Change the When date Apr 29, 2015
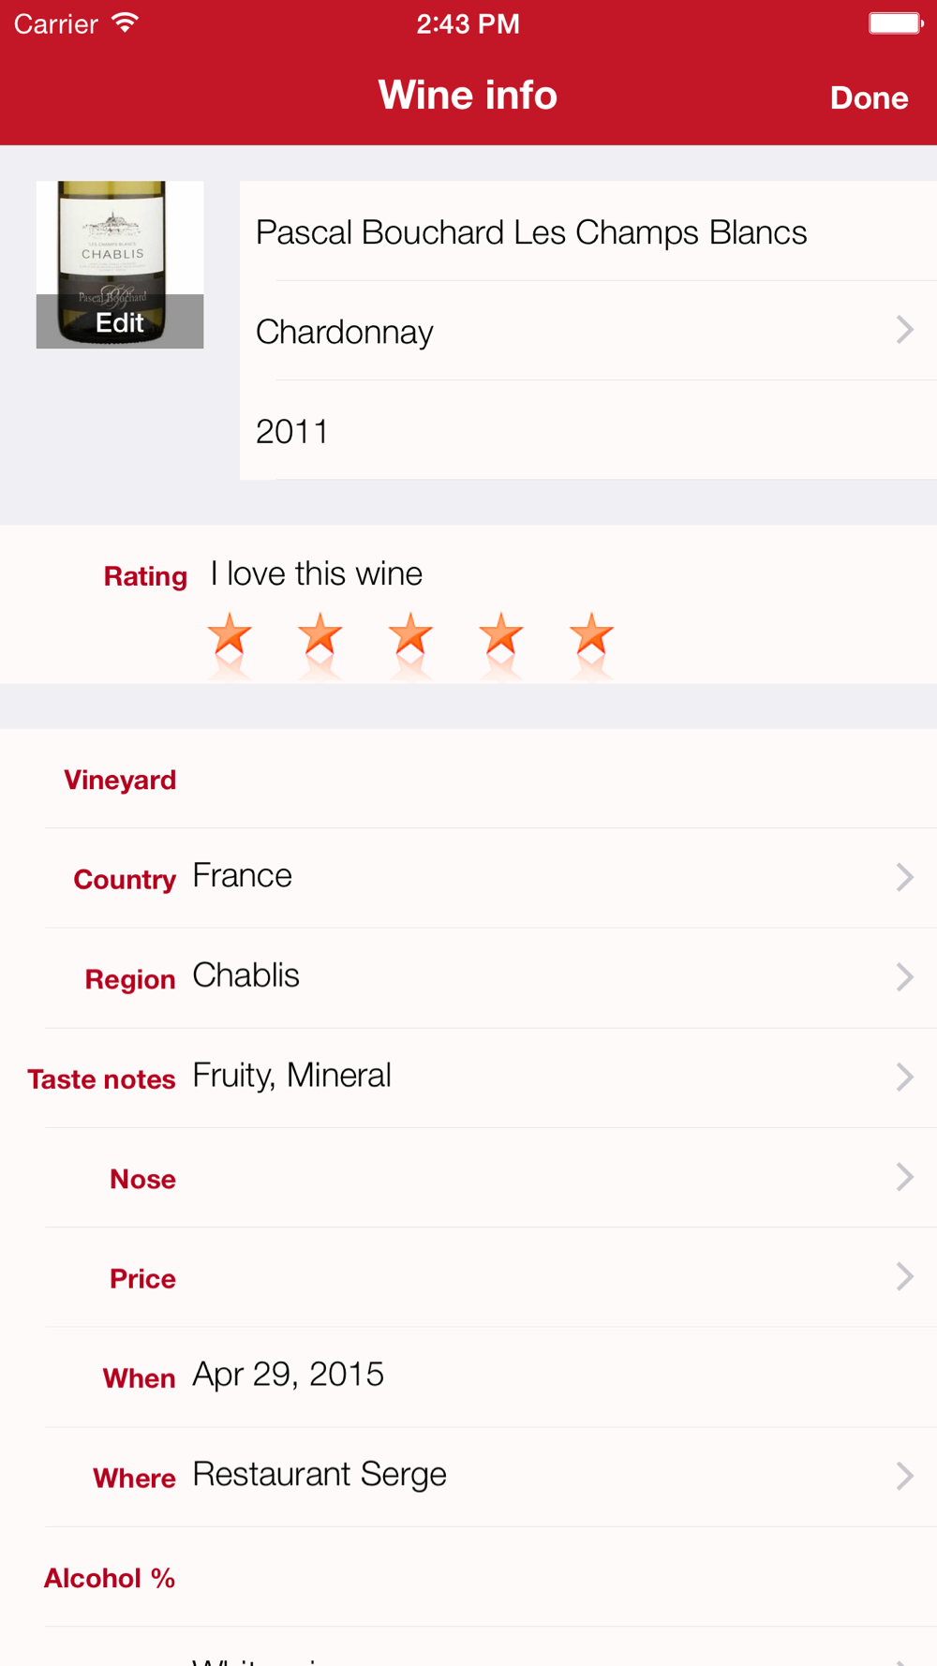The width and height of the screenshot is (937, 1666). 289,1375
